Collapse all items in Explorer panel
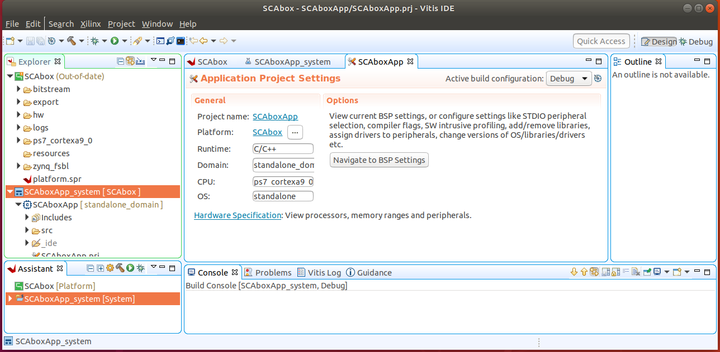Image resolution: width=720 pixels, height=352 pixels. (x=120, y=61)
